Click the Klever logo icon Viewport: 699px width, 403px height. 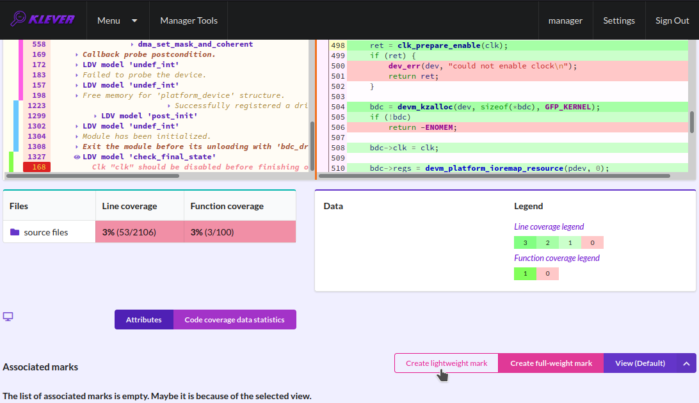pyautogui.click(x=42, y=19)
